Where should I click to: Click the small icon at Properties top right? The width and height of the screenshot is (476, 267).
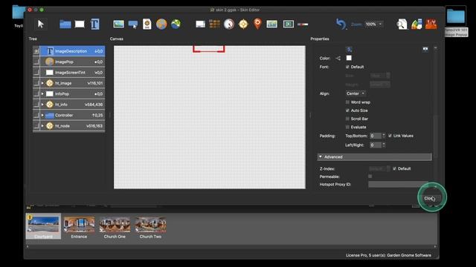point(425,49)
